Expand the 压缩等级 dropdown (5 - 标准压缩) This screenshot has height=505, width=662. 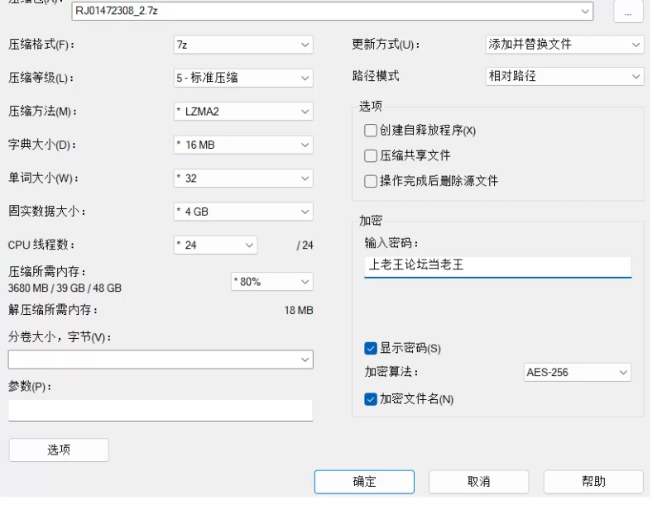[x=243, y=78]
